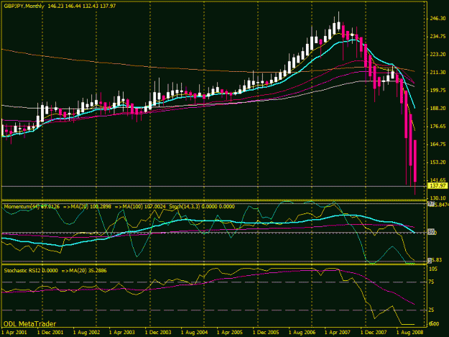Select the 211.30 price axis label
The width and height of the screenshot is (449, 337).
pyautogui.click(x=438, y=73)
